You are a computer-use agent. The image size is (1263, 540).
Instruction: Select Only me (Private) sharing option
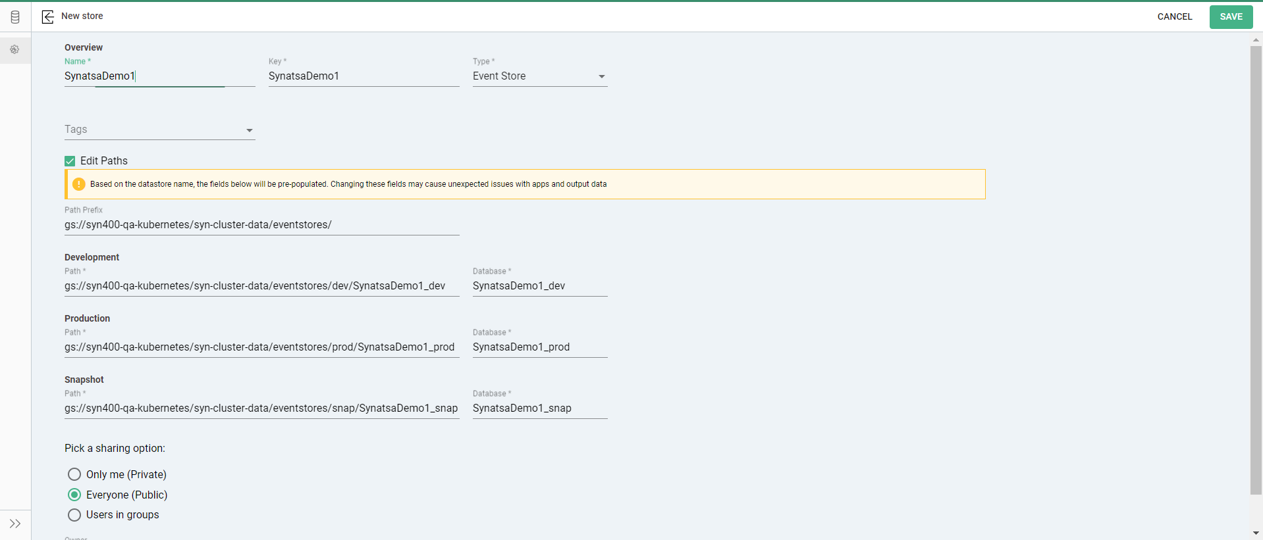[x=74, y=474]
